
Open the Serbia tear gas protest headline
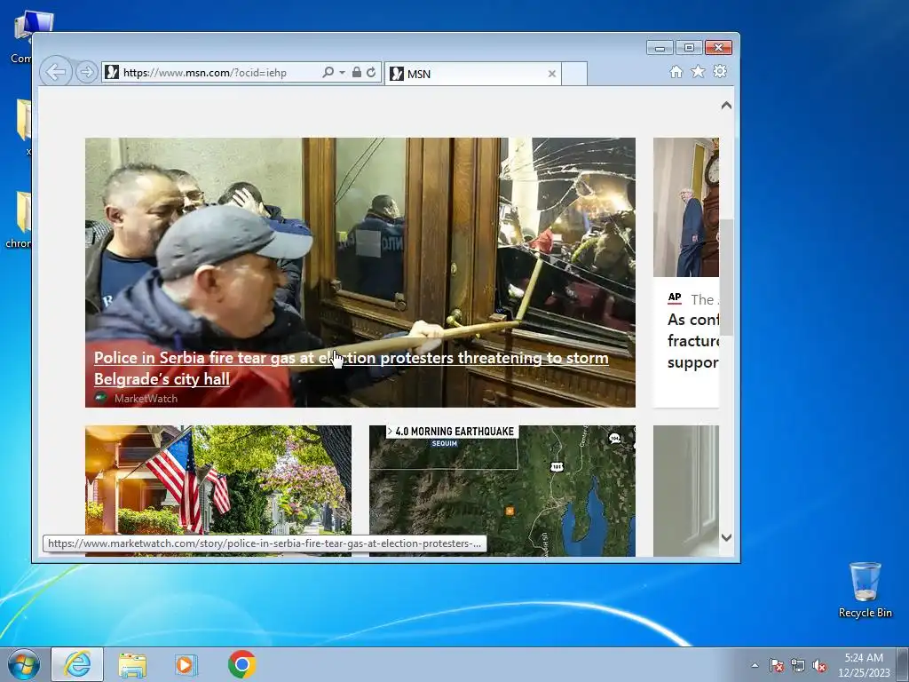pos(352,369)
